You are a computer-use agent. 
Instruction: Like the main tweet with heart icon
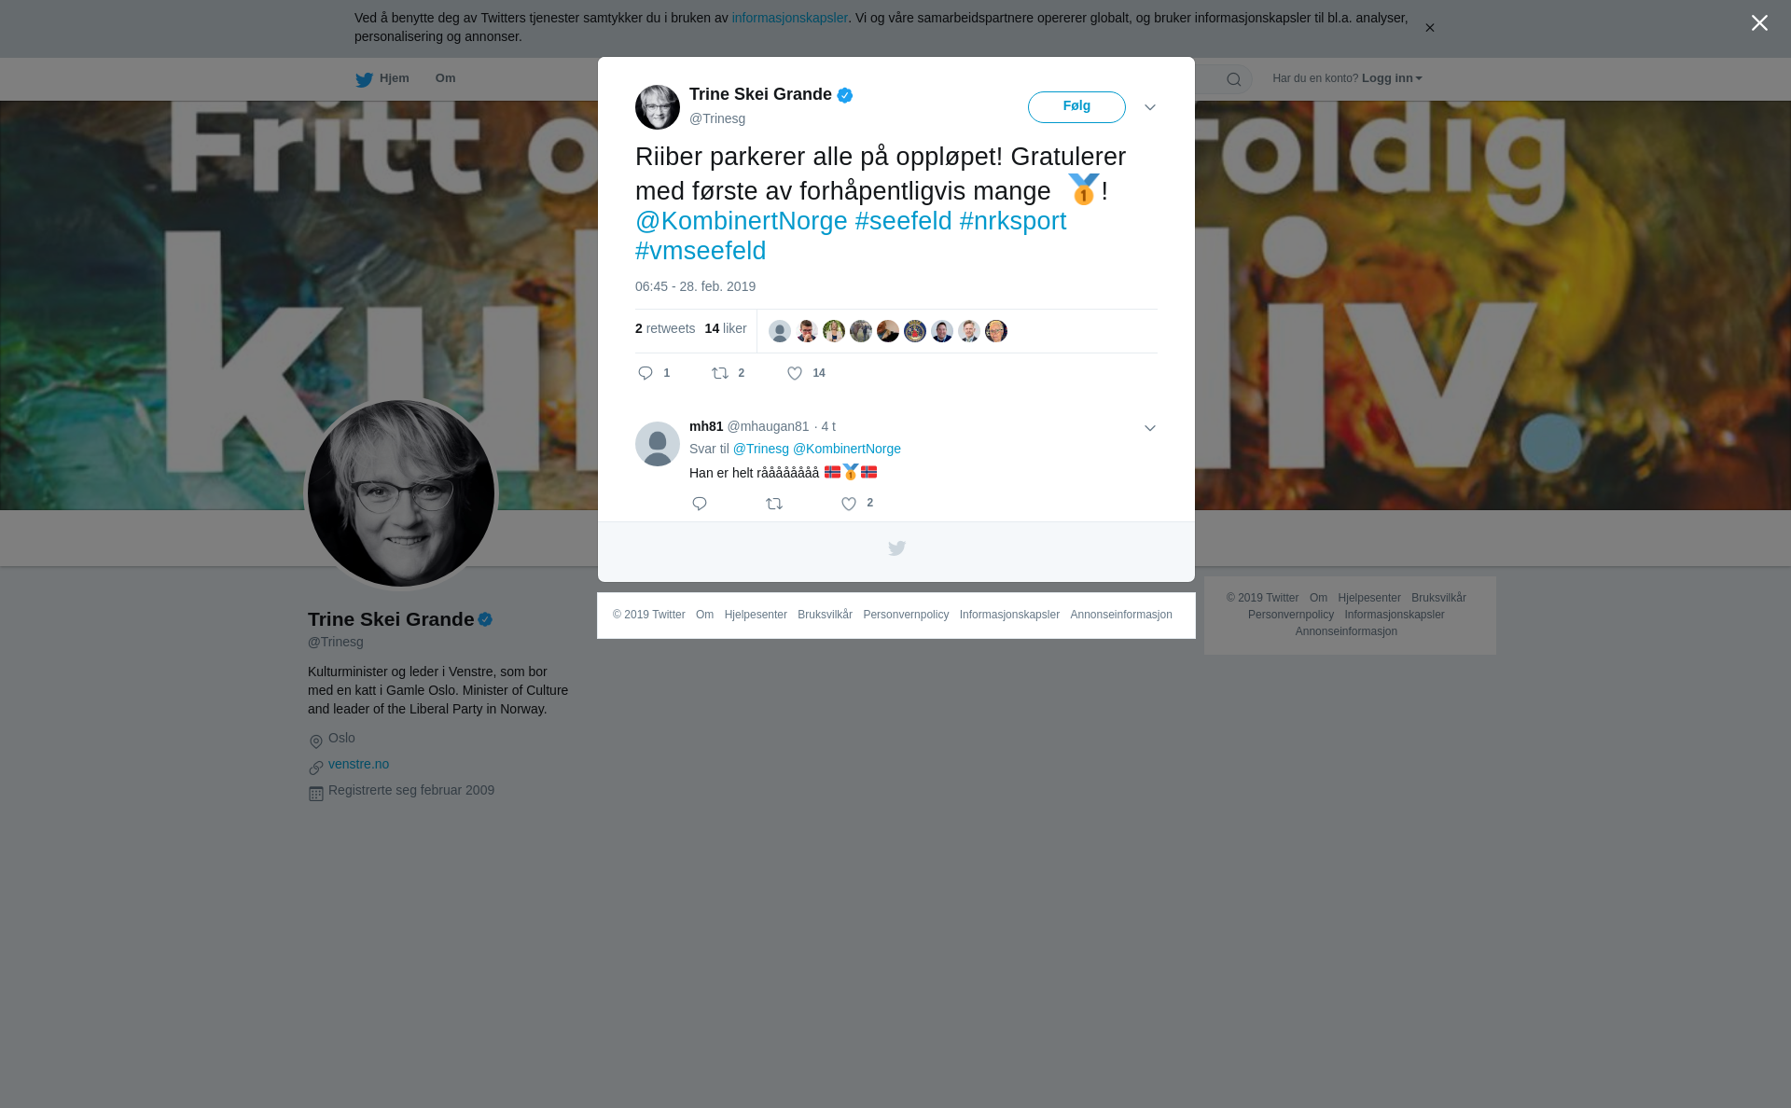point(795,373)
